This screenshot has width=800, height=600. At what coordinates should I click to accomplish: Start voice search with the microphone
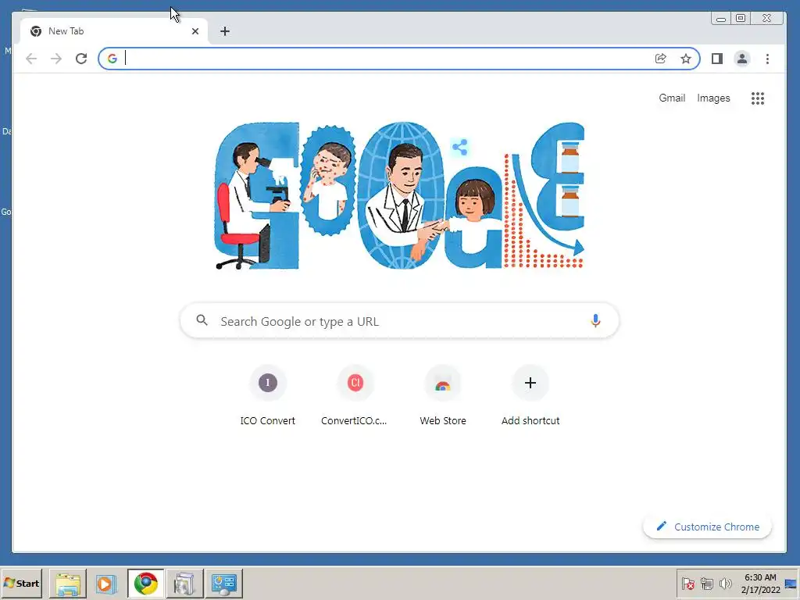tap(595, 320)
